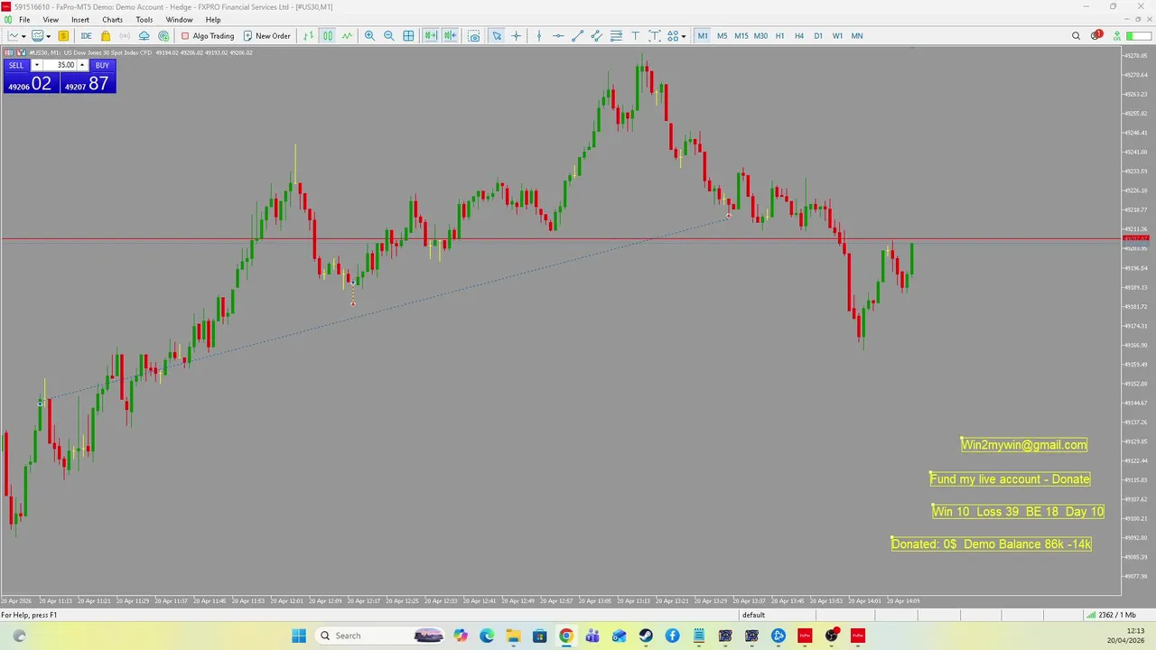This screenshot has height=650, width=1156.
Task: Insert Fibonacci retracement tool
Action: [616, 36]
